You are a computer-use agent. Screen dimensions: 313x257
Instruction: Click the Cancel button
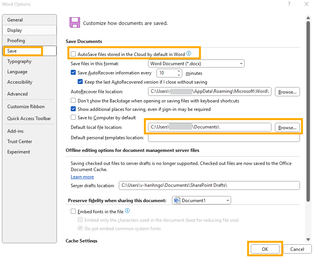[x=297, y=249]
